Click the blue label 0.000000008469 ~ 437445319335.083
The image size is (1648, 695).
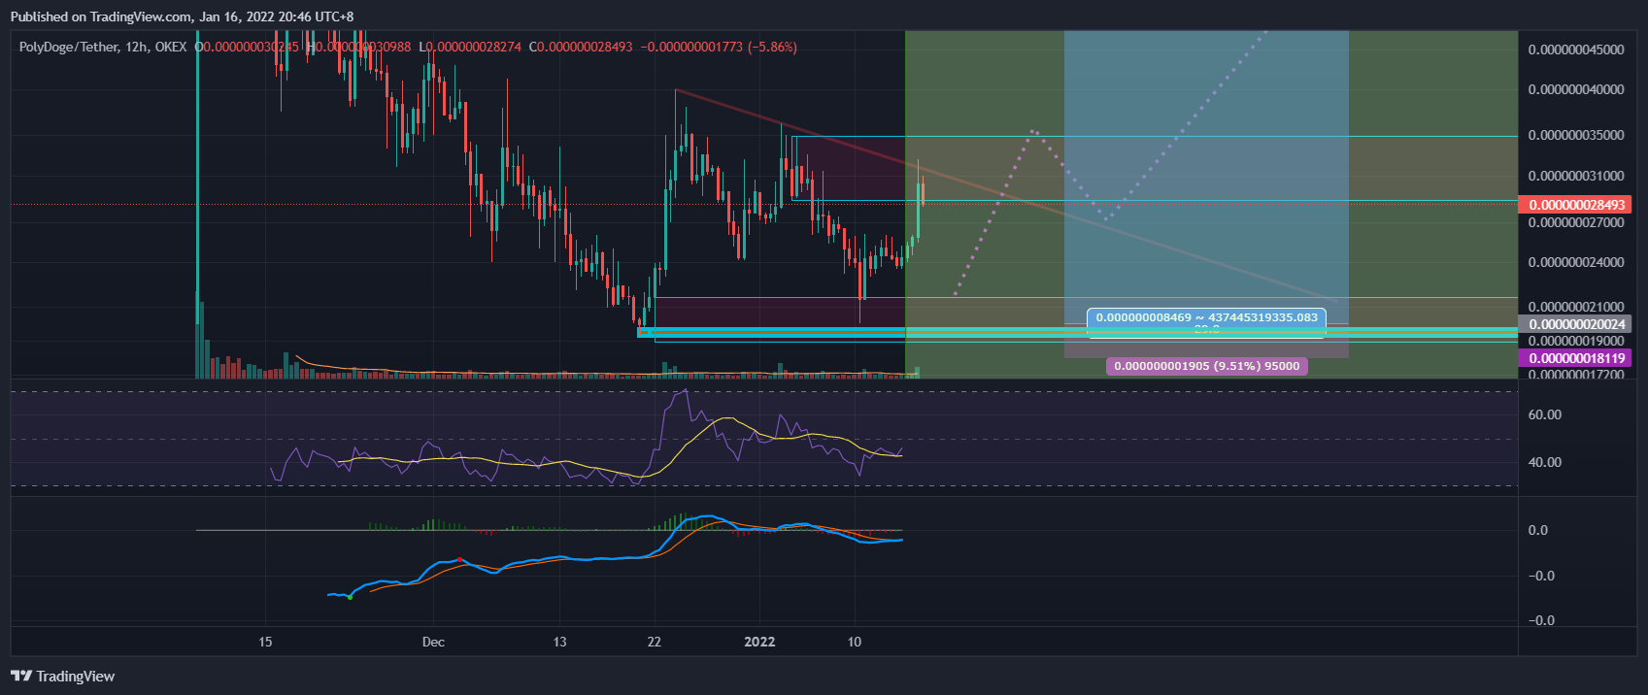pos(1207,317)
